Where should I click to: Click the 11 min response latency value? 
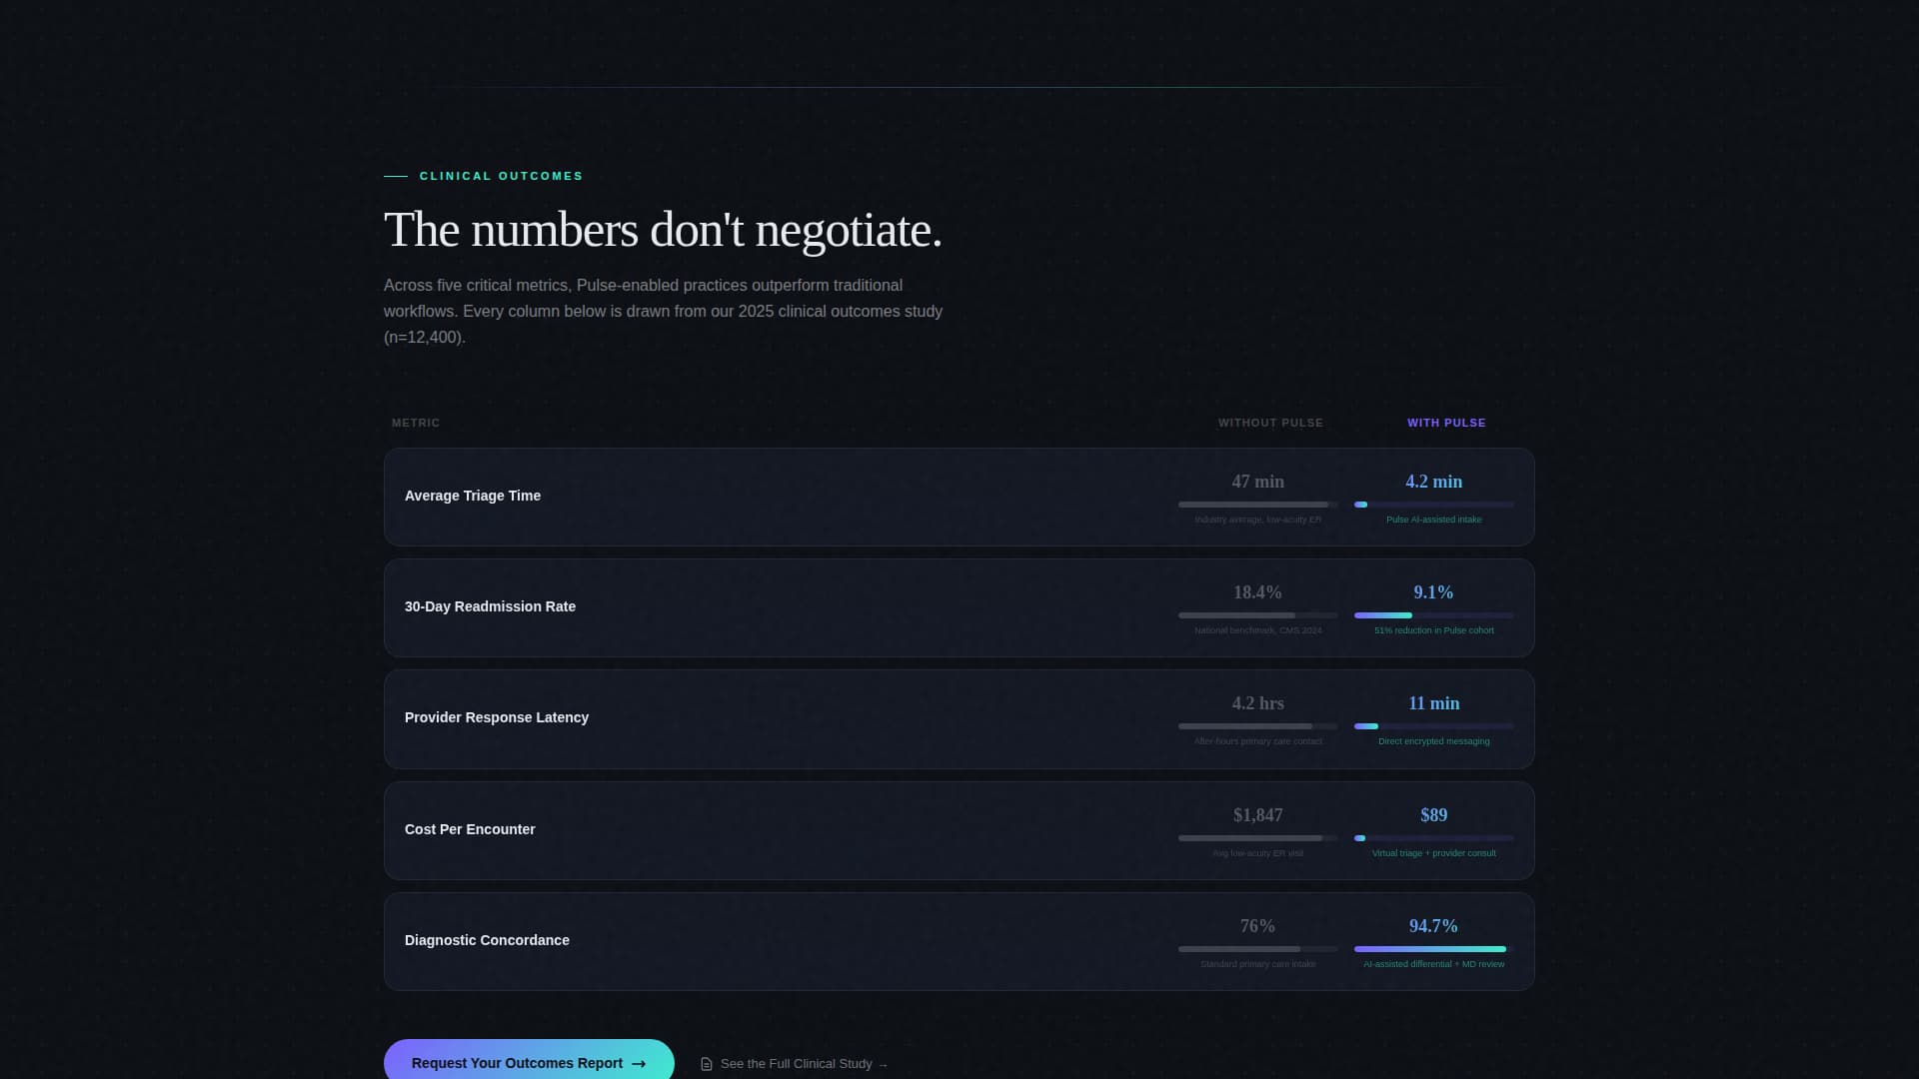pos(1433,703)
